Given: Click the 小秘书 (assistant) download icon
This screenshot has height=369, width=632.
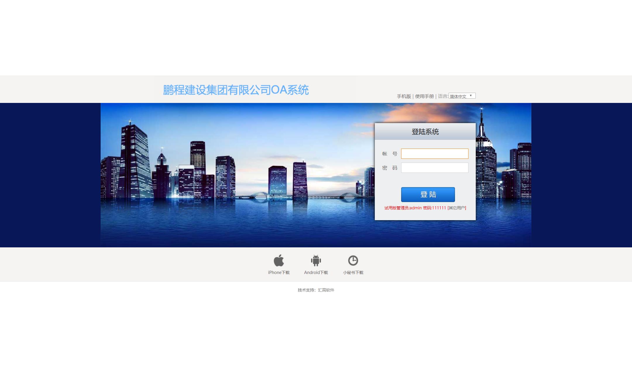Looking at the screenshot, I should pyautogui.click(x=353, y=260).
